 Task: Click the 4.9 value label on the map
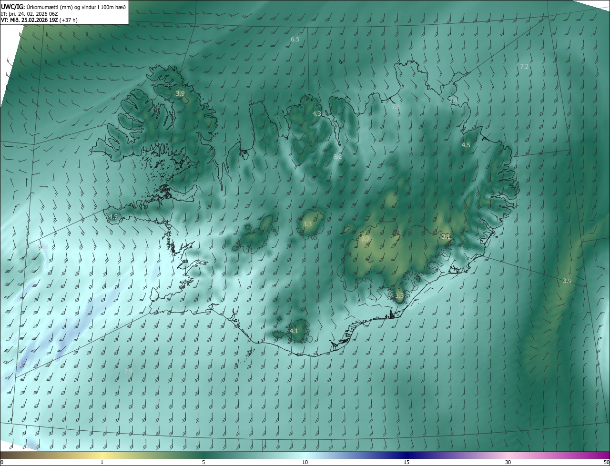pyautogui.click(x=113, y=216)
